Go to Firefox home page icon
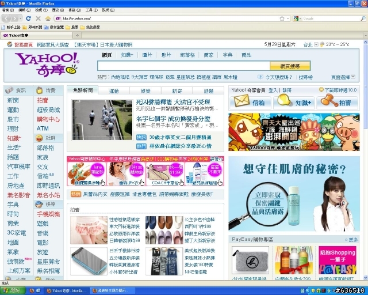Screen dimensions: 368x295 [48, 18]
